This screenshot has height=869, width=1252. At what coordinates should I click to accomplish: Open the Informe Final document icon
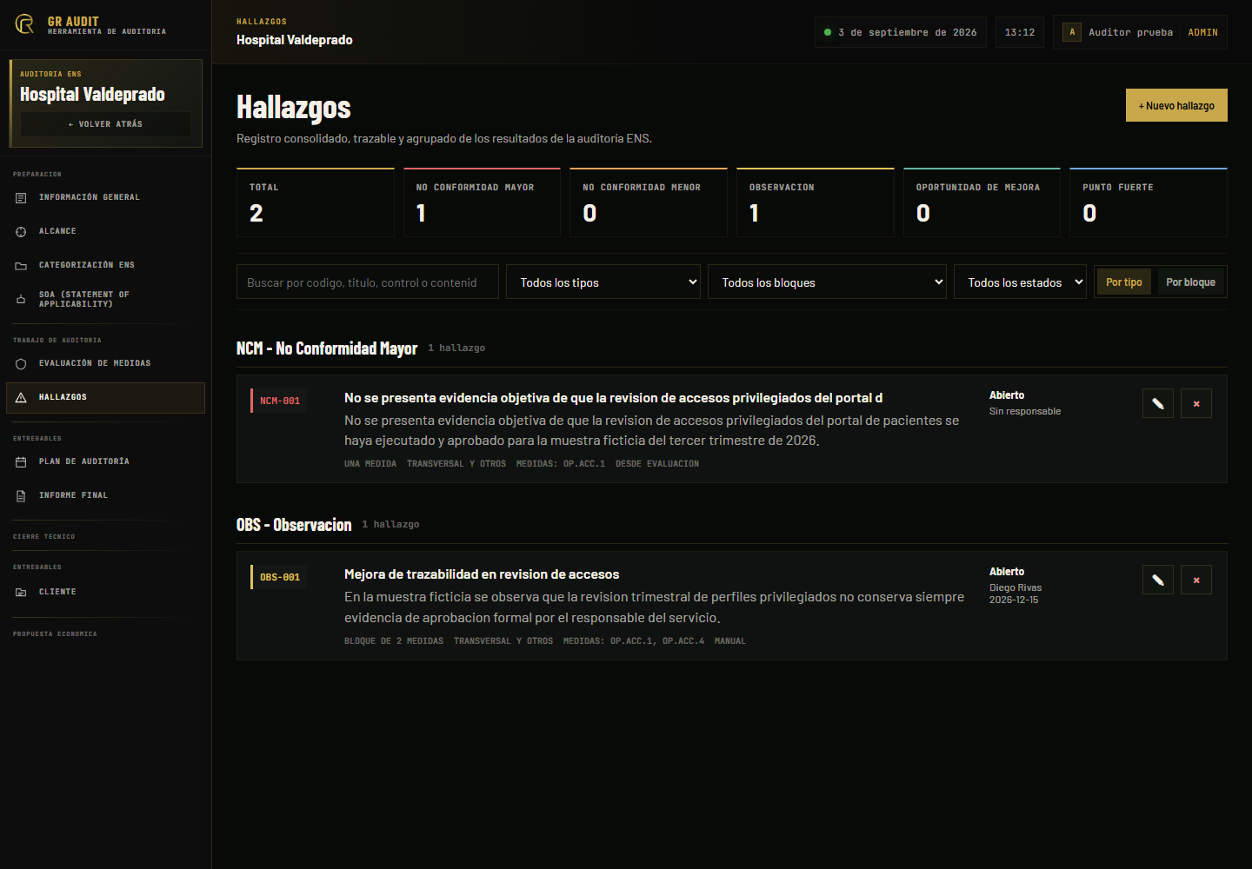(x=21, y=496)
